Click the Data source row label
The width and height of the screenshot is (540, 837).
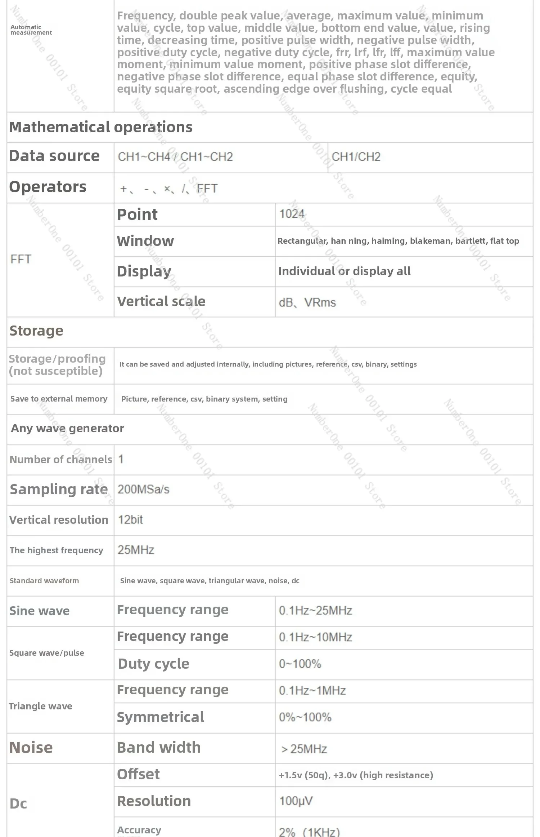point(54,156)
